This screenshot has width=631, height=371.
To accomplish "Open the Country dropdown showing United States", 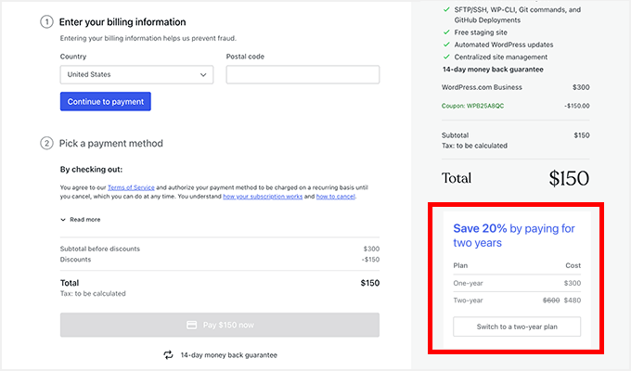I will [136, 75].
